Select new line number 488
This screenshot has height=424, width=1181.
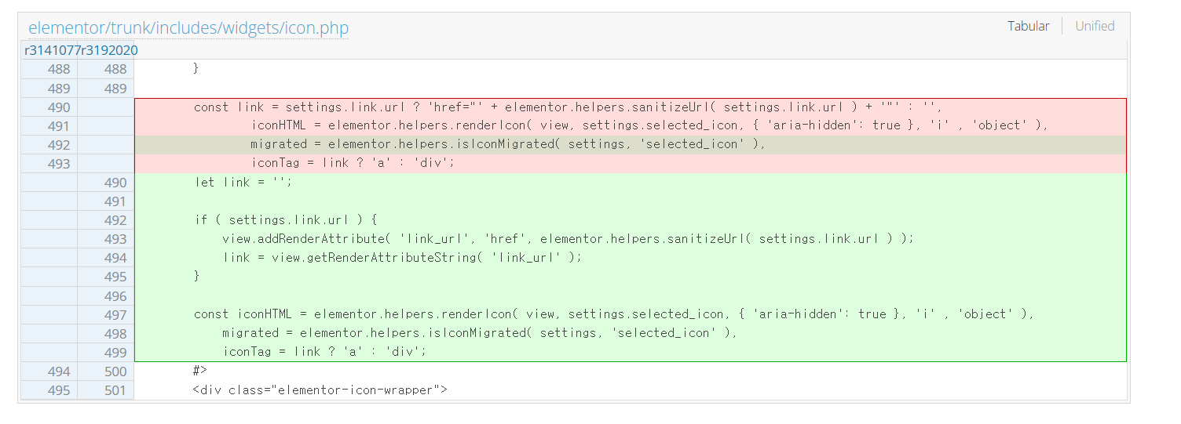[x=106, y=69]
